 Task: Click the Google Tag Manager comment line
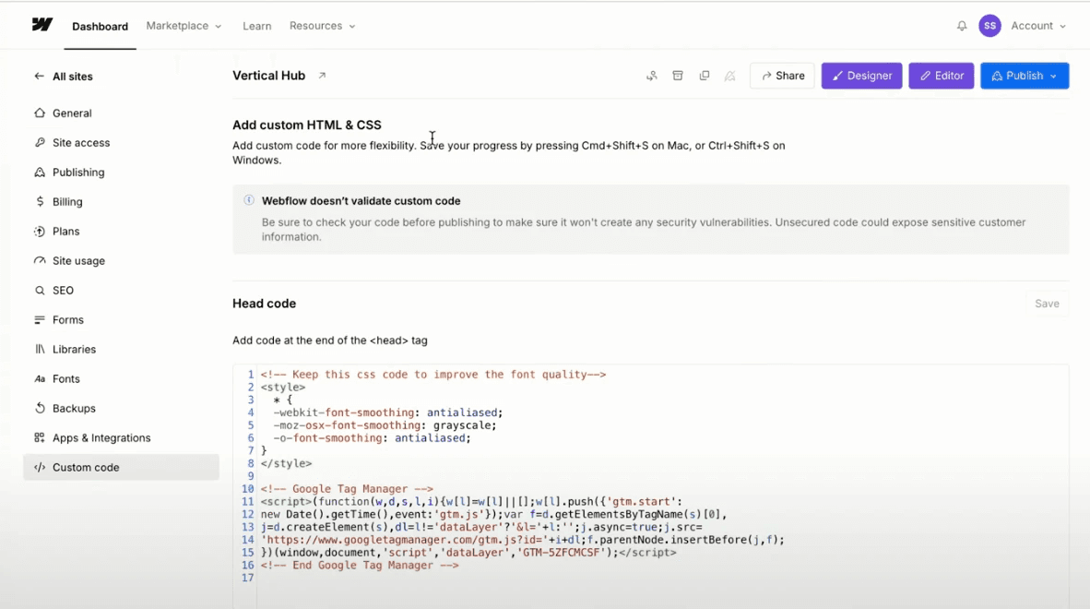click(x=347, y=489)
